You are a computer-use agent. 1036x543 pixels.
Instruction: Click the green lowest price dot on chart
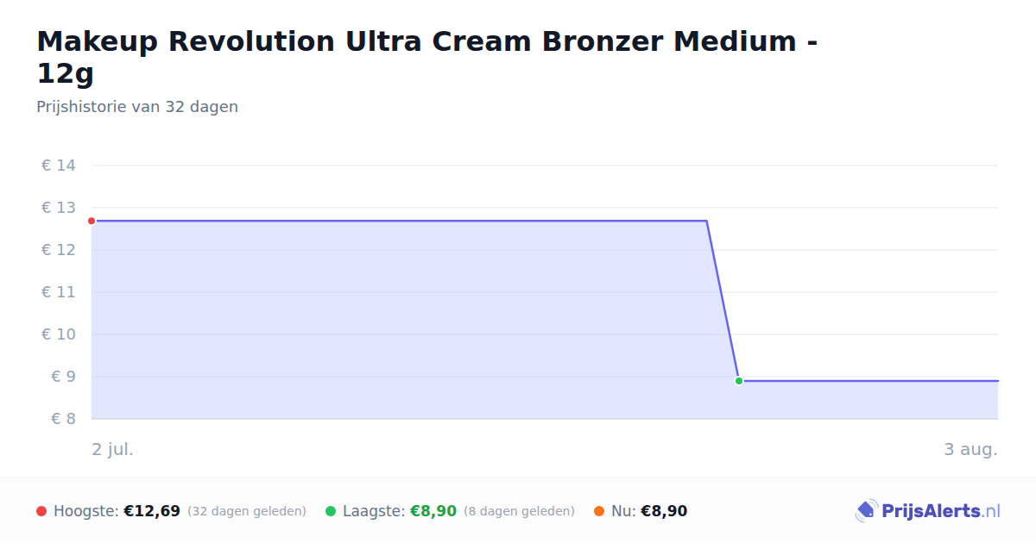point(739,381)
